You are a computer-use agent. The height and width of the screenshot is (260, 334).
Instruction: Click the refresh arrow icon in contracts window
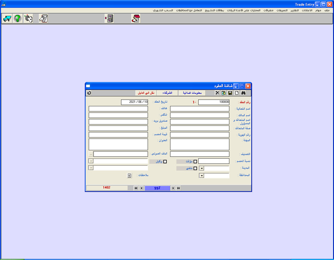[89, 93]
